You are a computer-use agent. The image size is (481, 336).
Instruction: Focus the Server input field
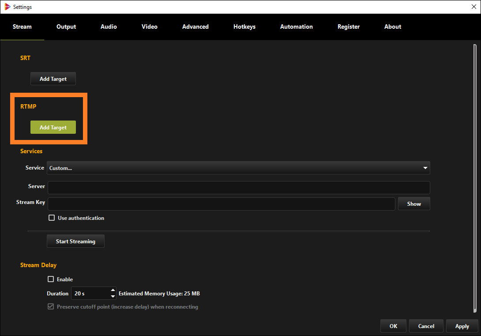239,188
